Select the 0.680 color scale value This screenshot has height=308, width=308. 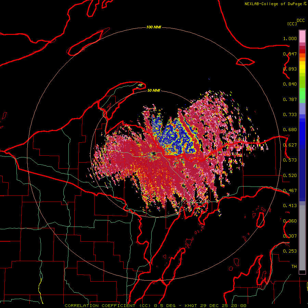coord(290,130)
